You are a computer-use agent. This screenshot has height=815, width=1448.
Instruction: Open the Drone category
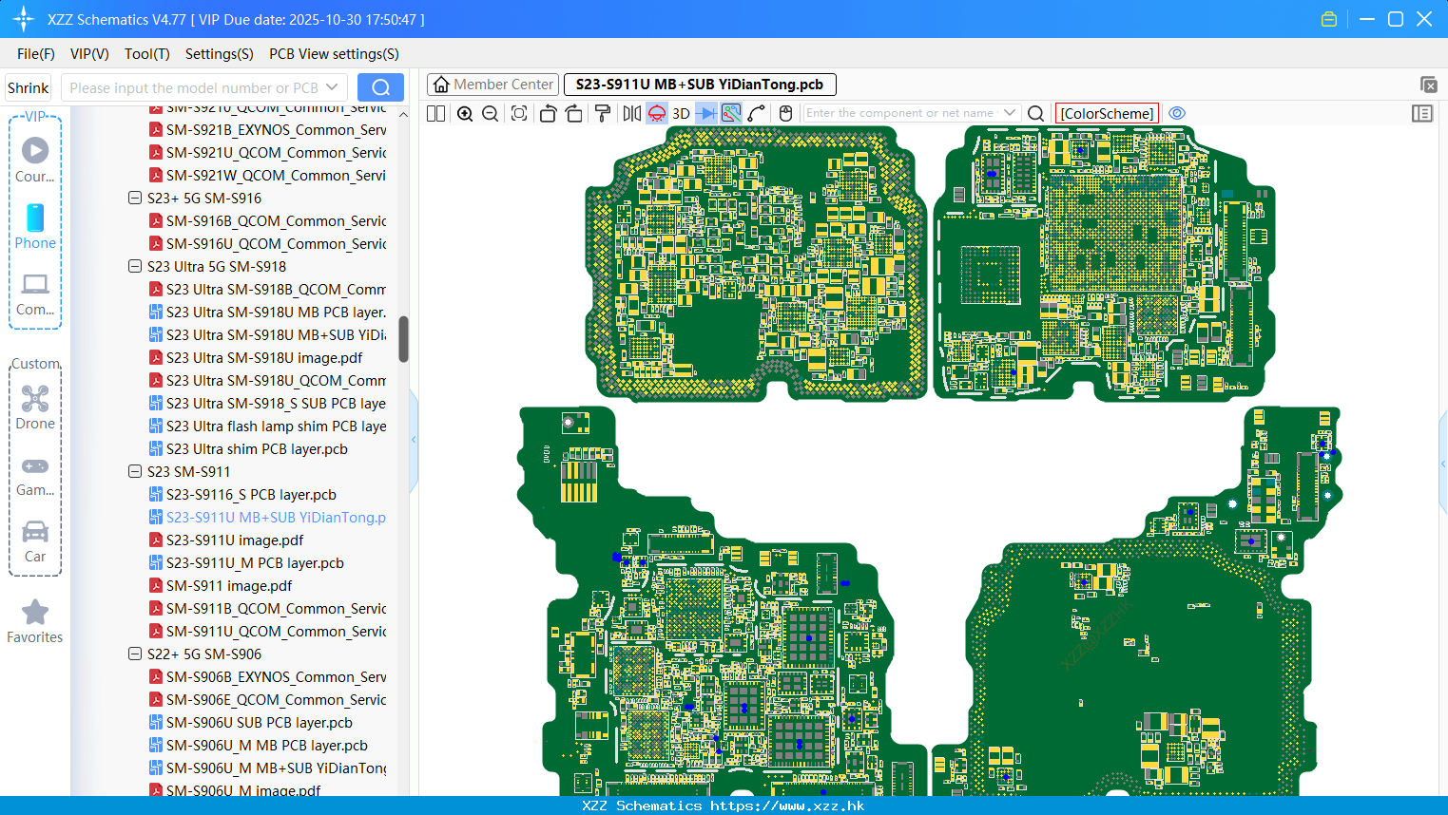(35, 407)
